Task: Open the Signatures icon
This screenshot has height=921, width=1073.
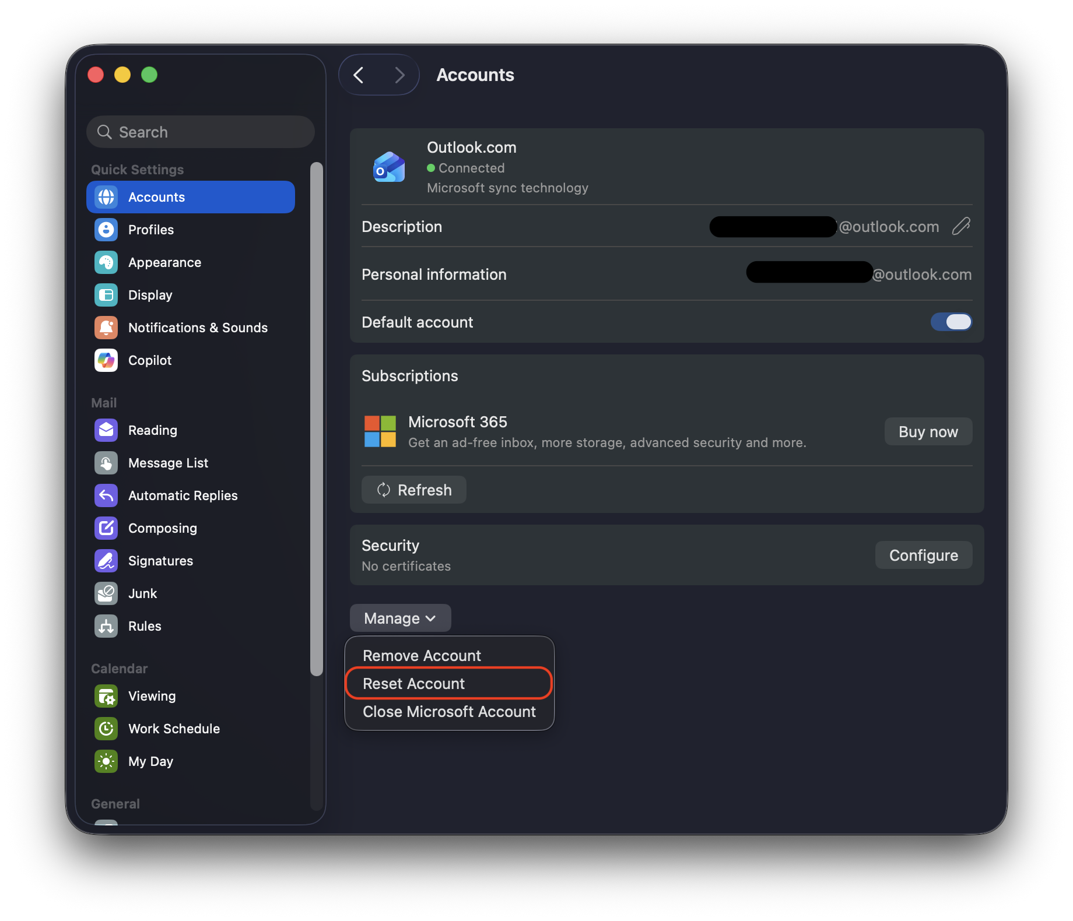Action: pos(106,561)
